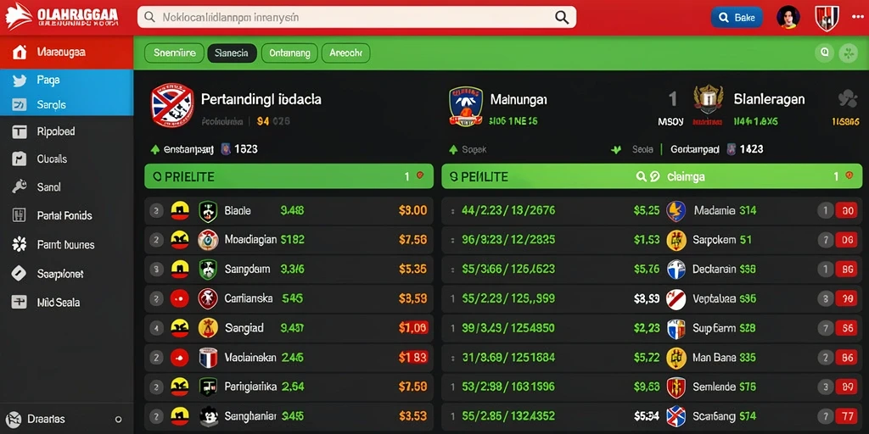Click the red color dot in the Maclainskan row
This screenshot has height=434, width=869.
180,358
